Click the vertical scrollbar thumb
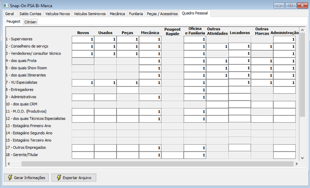 coord(302,75)
